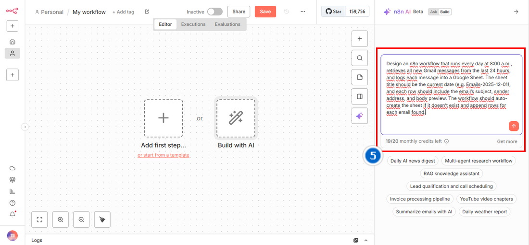
Task: Click the 'or start from a template' link
Action: pos(163,155)
